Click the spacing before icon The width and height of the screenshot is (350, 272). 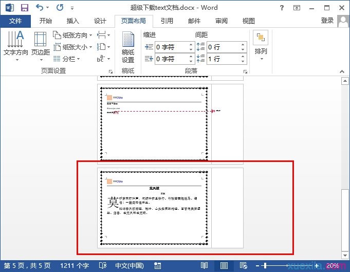point(200,47)
